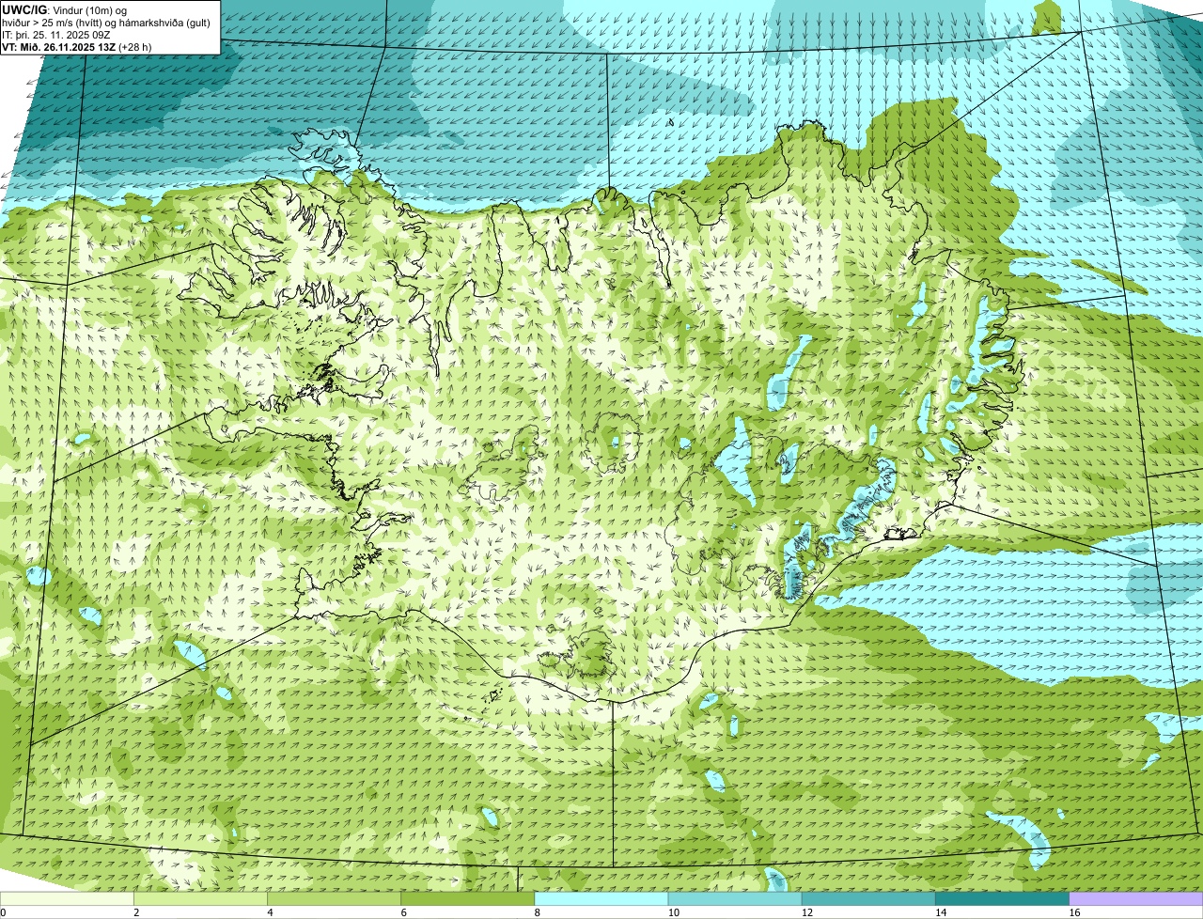1203x919 pixels.
Task: Click the legend tick label '10'
Action: point(673,912)
